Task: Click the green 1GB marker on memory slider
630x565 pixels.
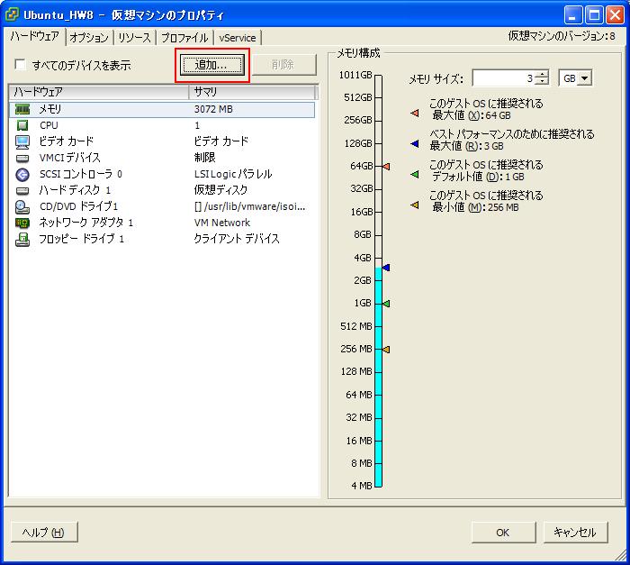Action: (x=386, y=304)
